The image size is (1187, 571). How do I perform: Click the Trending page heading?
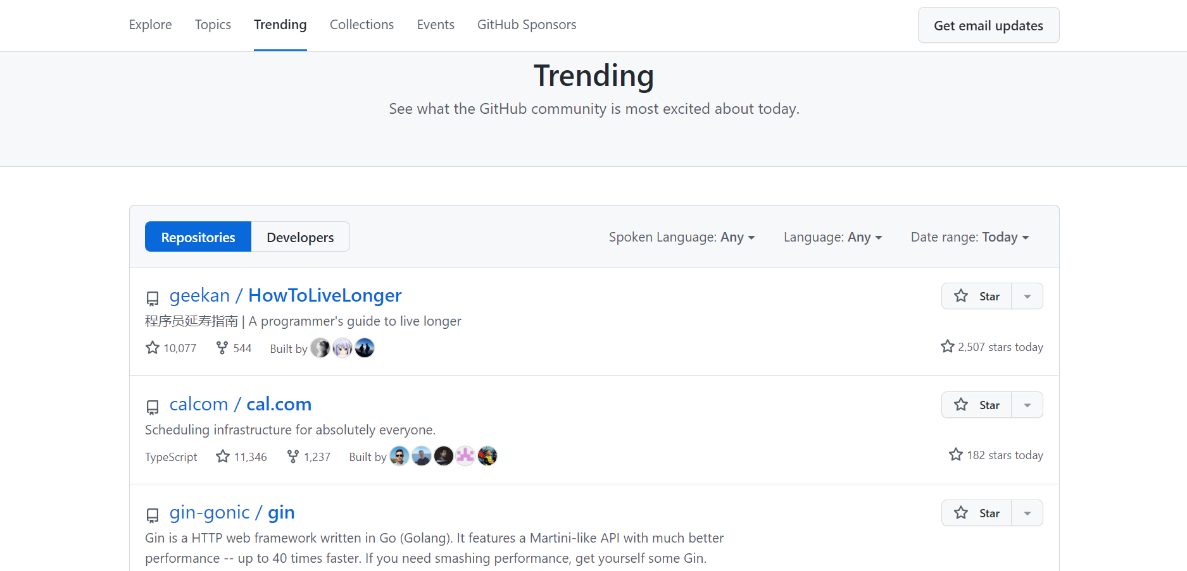594,76
